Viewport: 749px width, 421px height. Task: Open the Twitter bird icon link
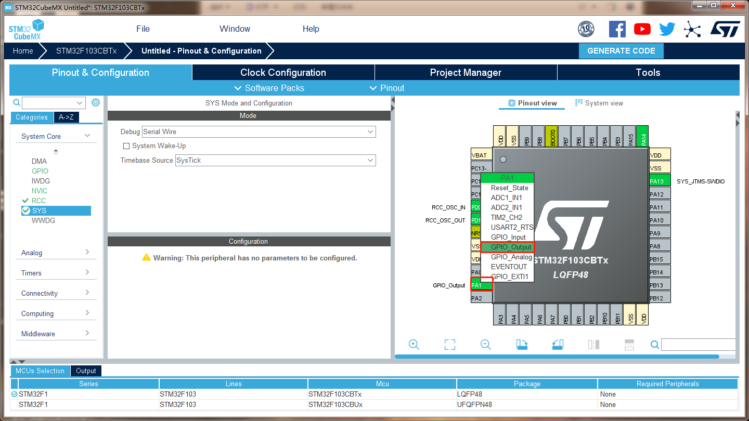pyautogui.click(x=667, y=29)
